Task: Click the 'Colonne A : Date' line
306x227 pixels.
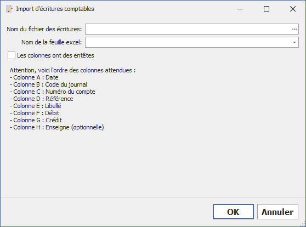Action: (34, 77)
